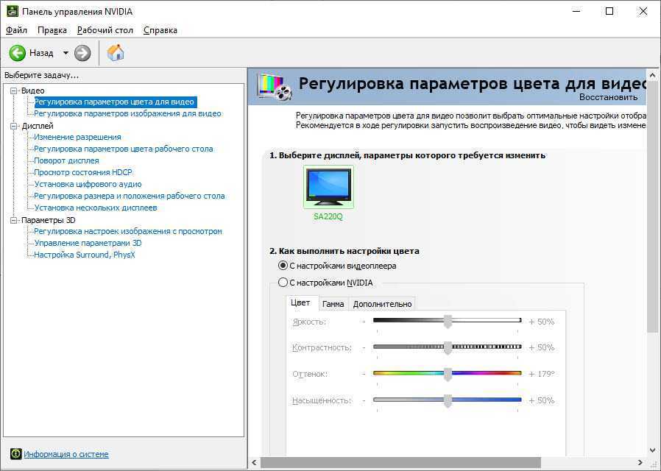Click the Оттенок hue slider
Screen dimensions: 661x471
(447, 374)
